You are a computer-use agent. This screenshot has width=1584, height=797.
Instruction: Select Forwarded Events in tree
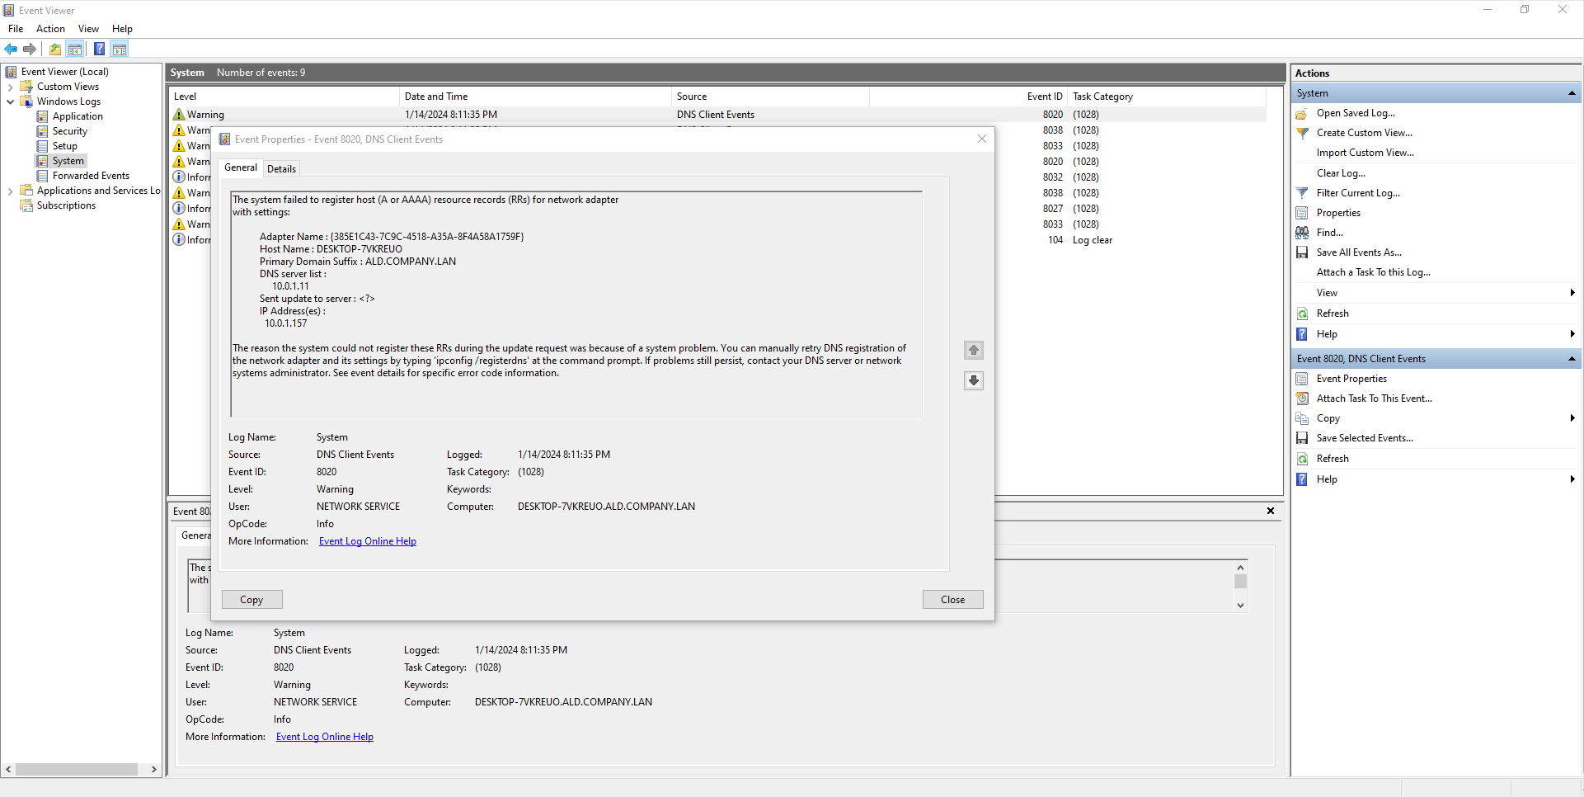(91, 176)
